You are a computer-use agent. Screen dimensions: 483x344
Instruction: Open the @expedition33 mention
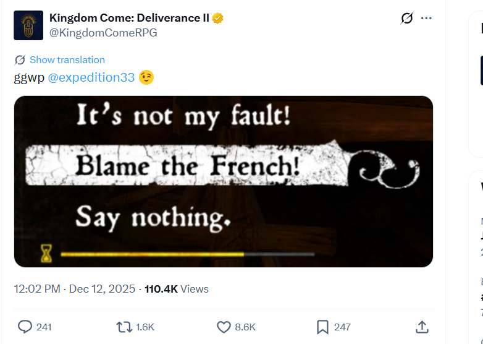tap(91, 77)
